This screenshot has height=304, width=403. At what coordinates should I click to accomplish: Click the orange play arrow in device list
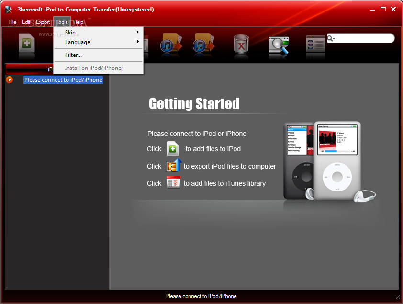(x=9, y=79)
